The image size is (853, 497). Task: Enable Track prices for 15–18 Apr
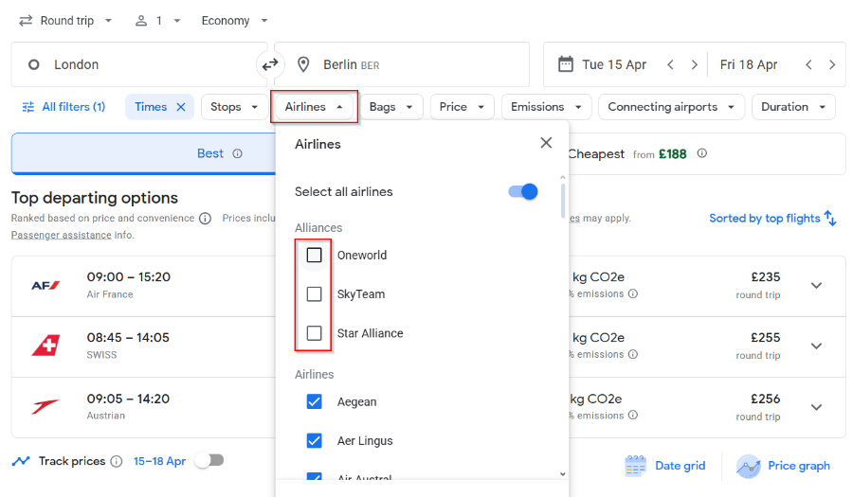[x=210, y=461]
